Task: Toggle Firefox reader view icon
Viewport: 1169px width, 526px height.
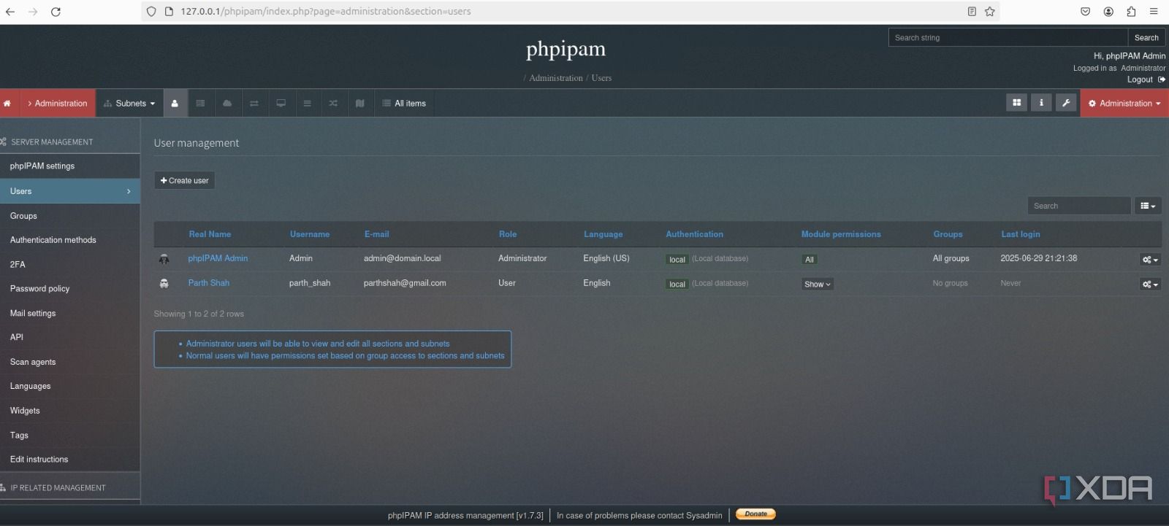Action: (972, 12)
